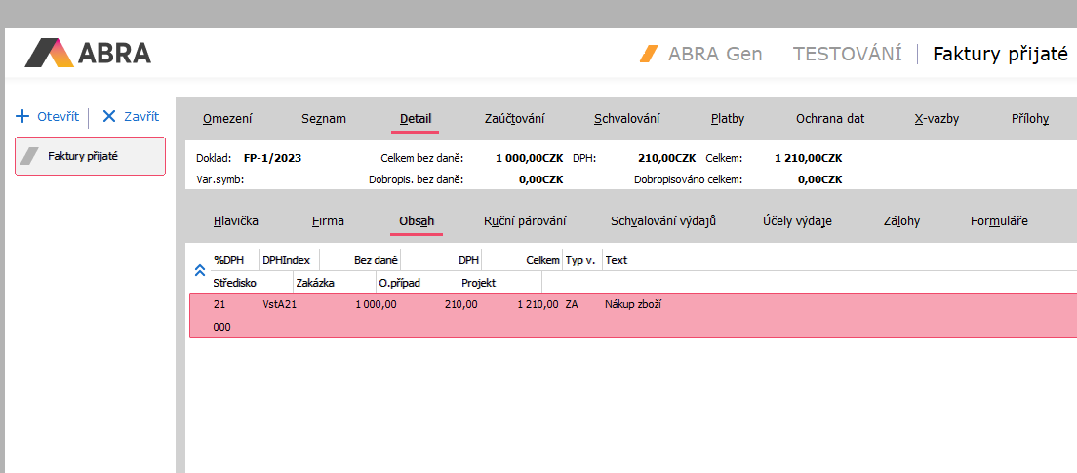This screenshot has height=473, width=1077.
Task: Click the plus icon next to Otevřít
Action: pyautogui.click(x=22, y=116)
